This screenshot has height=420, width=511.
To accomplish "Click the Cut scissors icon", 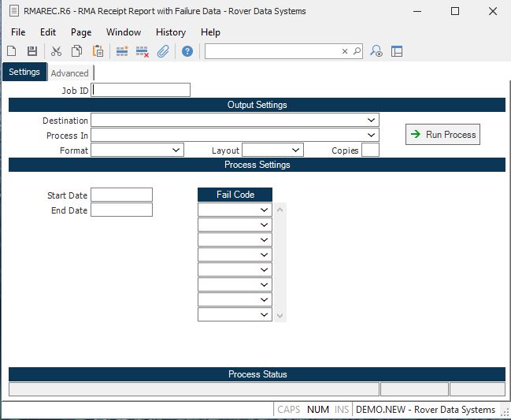I will pos(56,51).
